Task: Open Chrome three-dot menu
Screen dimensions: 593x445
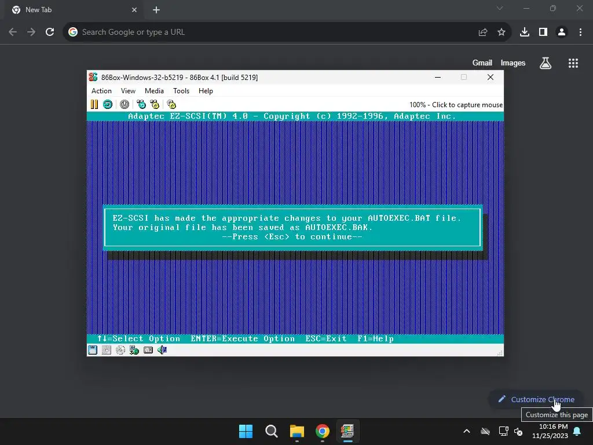Action: click(x=580, y=32)
